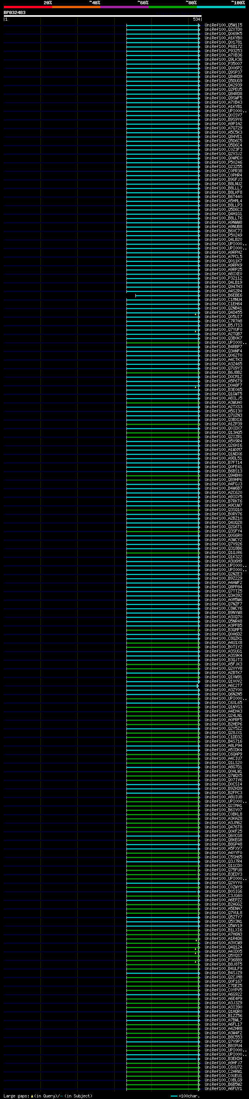
Task: Select label UniRef100_B5JTS3
Action: pos(223,325)
